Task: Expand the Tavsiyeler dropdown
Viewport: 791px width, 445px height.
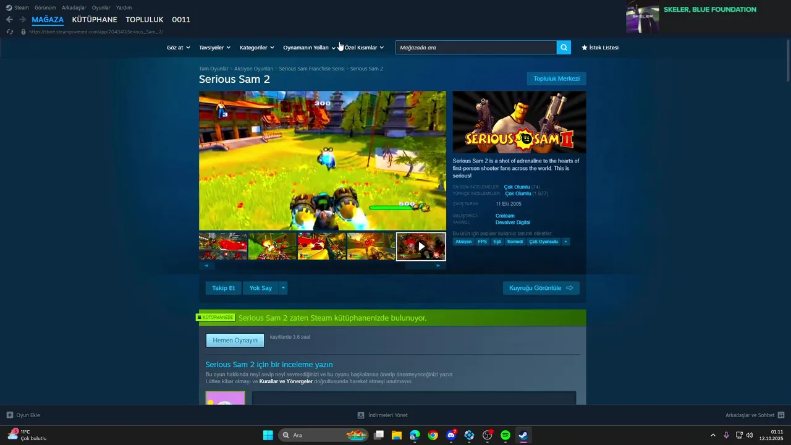Action: click(x=214, y=48)
